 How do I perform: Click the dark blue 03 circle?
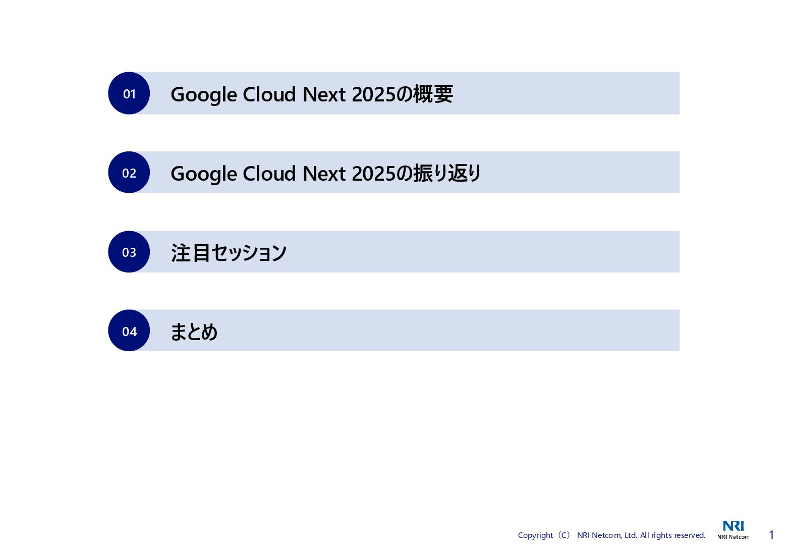click(129, 252)
